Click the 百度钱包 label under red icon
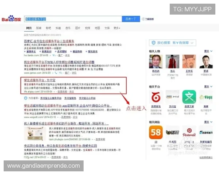 tap(156, 106)
